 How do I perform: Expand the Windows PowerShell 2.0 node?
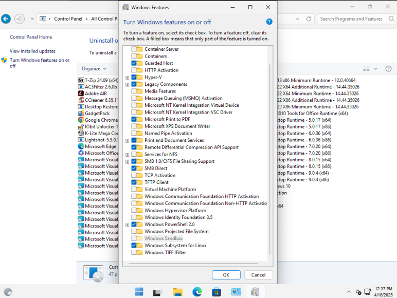coord(128,225)
